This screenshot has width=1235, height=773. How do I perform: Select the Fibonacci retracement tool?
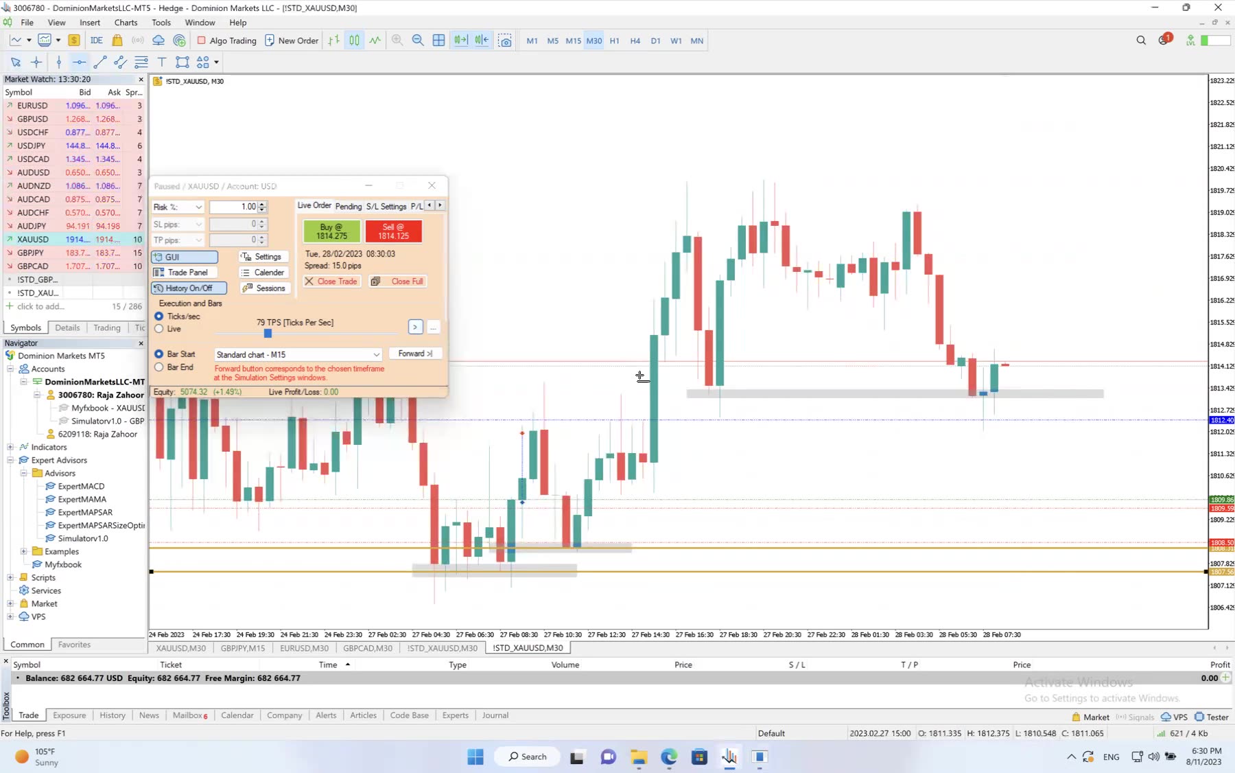(x=141, y=62)
